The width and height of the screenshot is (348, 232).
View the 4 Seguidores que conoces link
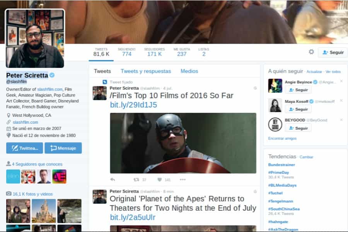(37, 164)
